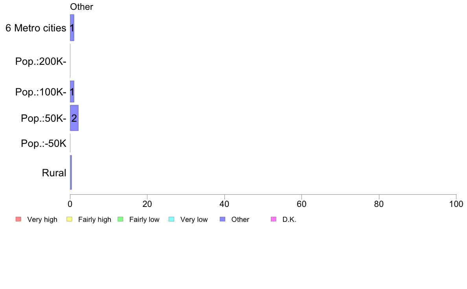Image resolution: width=467 pixels, height=289 pixels.
Task: Click the blue Other legend swatch
Action: (x=222, y=219)
